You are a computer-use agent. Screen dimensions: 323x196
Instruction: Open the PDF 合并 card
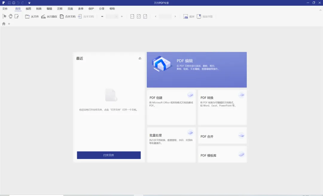click(222, 136)
